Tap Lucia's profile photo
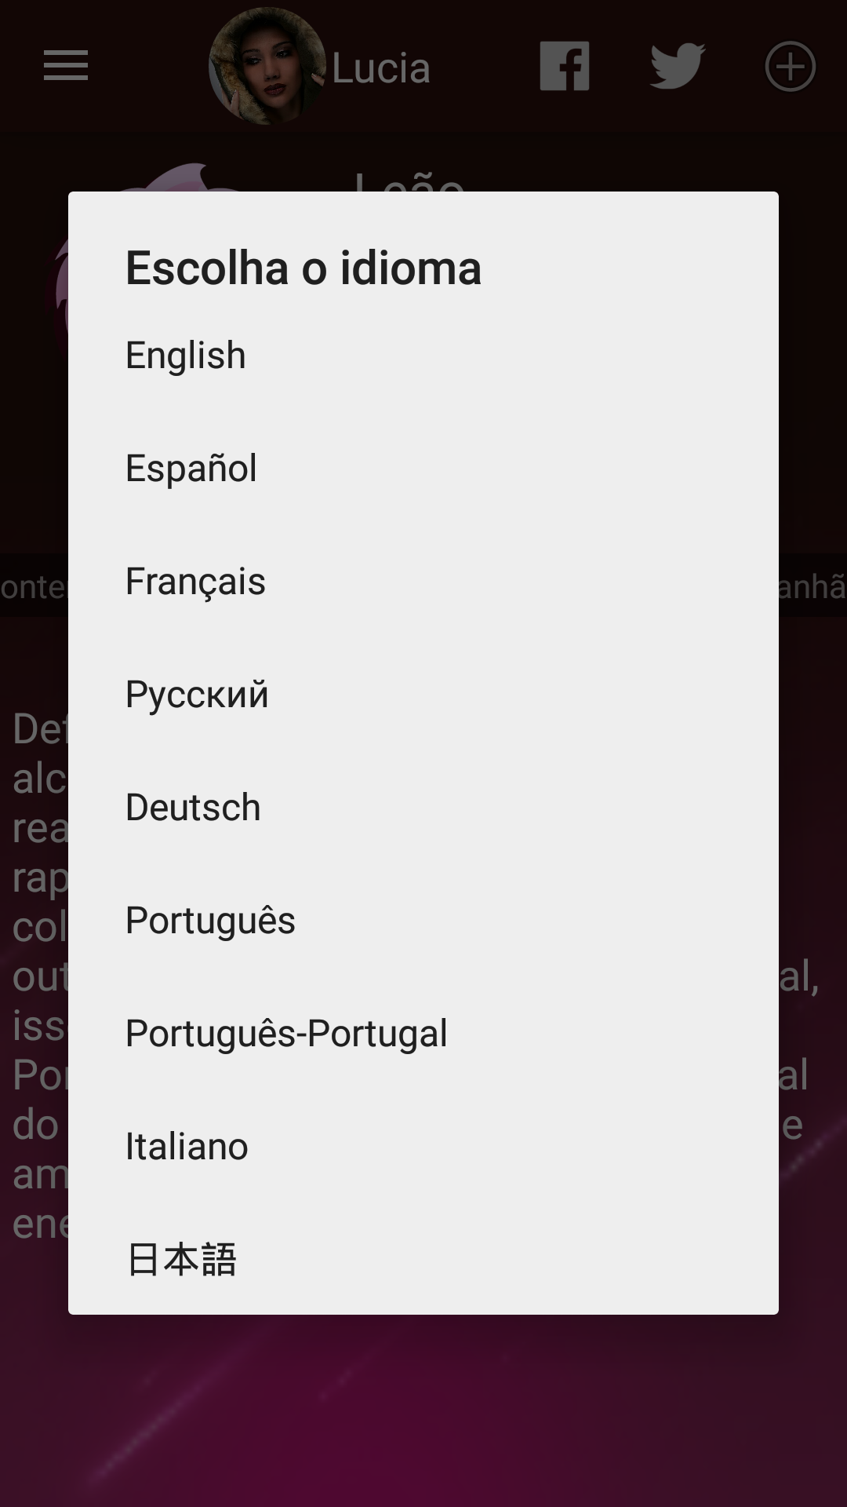Viewport: 847px width, 1507px height. click(x=267, y=66)
